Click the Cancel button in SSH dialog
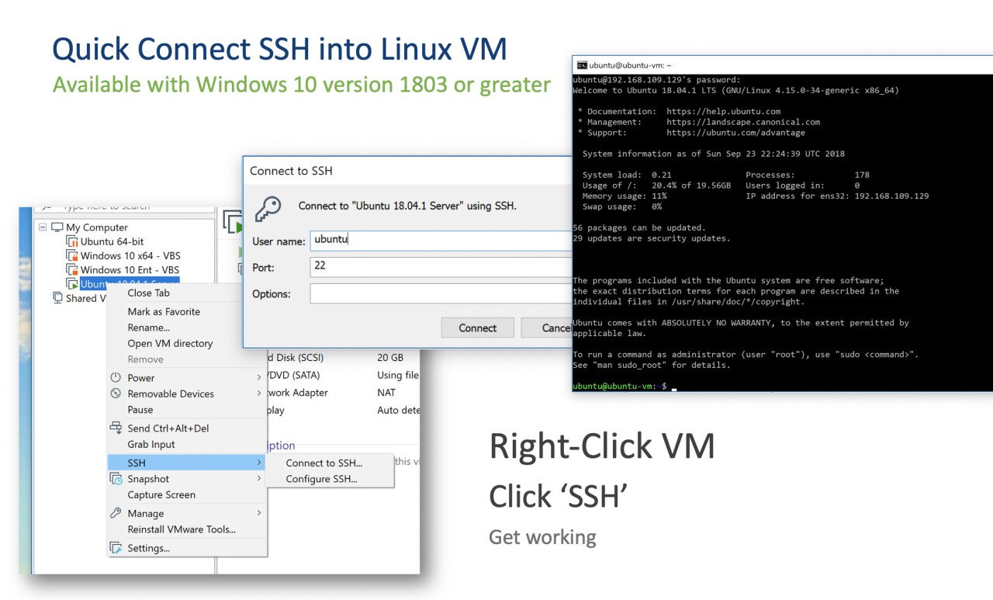This screenshot has height=600, width=993. click(x=548, y=328)
